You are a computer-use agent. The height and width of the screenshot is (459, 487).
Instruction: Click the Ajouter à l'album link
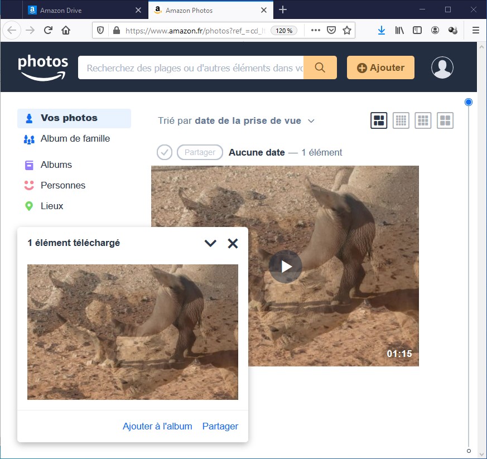(157, 426)
